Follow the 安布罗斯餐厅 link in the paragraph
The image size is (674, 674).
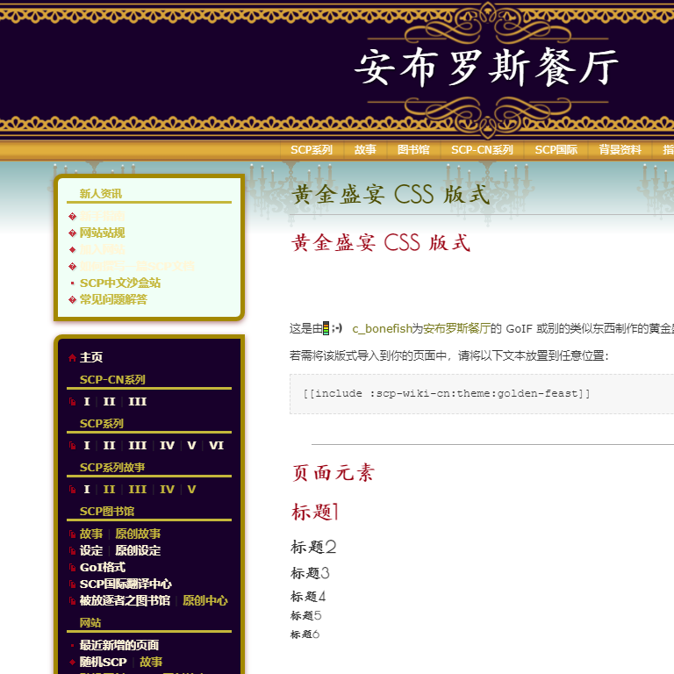coord(456,329)
